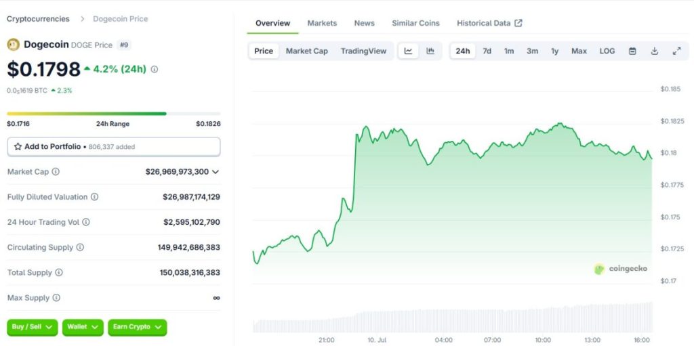The image size is (694, 346).
Task: Switch chart to Market Cap view
Action: tap(306, 51)
